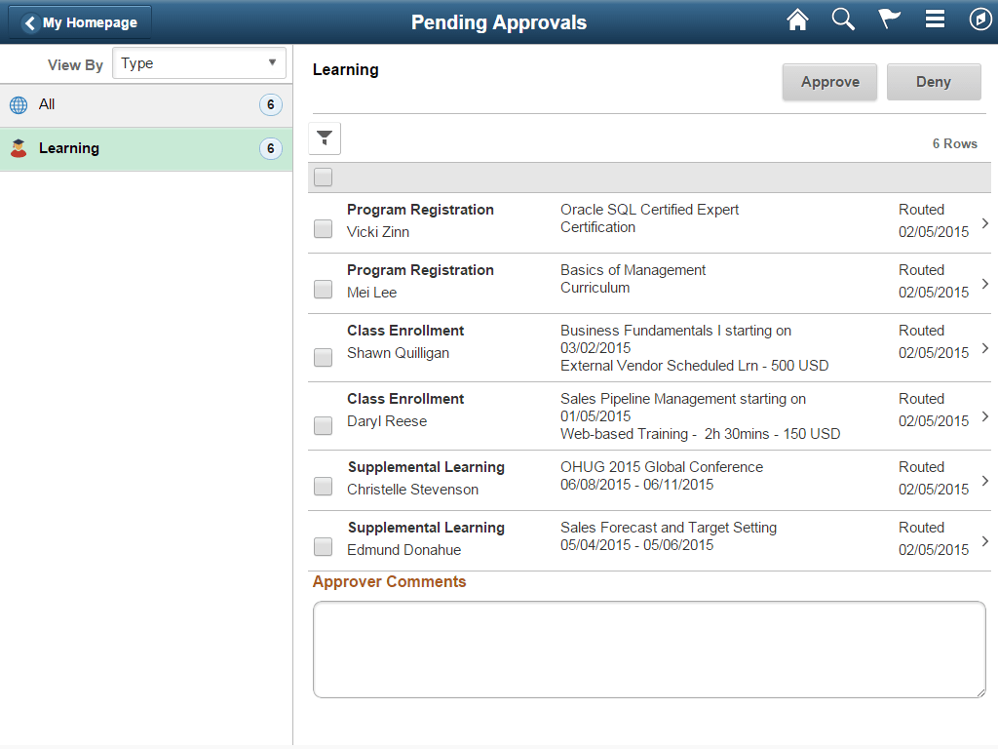Screen dimensions: 998x749
Task: Click the count badge next to Learning
Action: coord(271,147)
